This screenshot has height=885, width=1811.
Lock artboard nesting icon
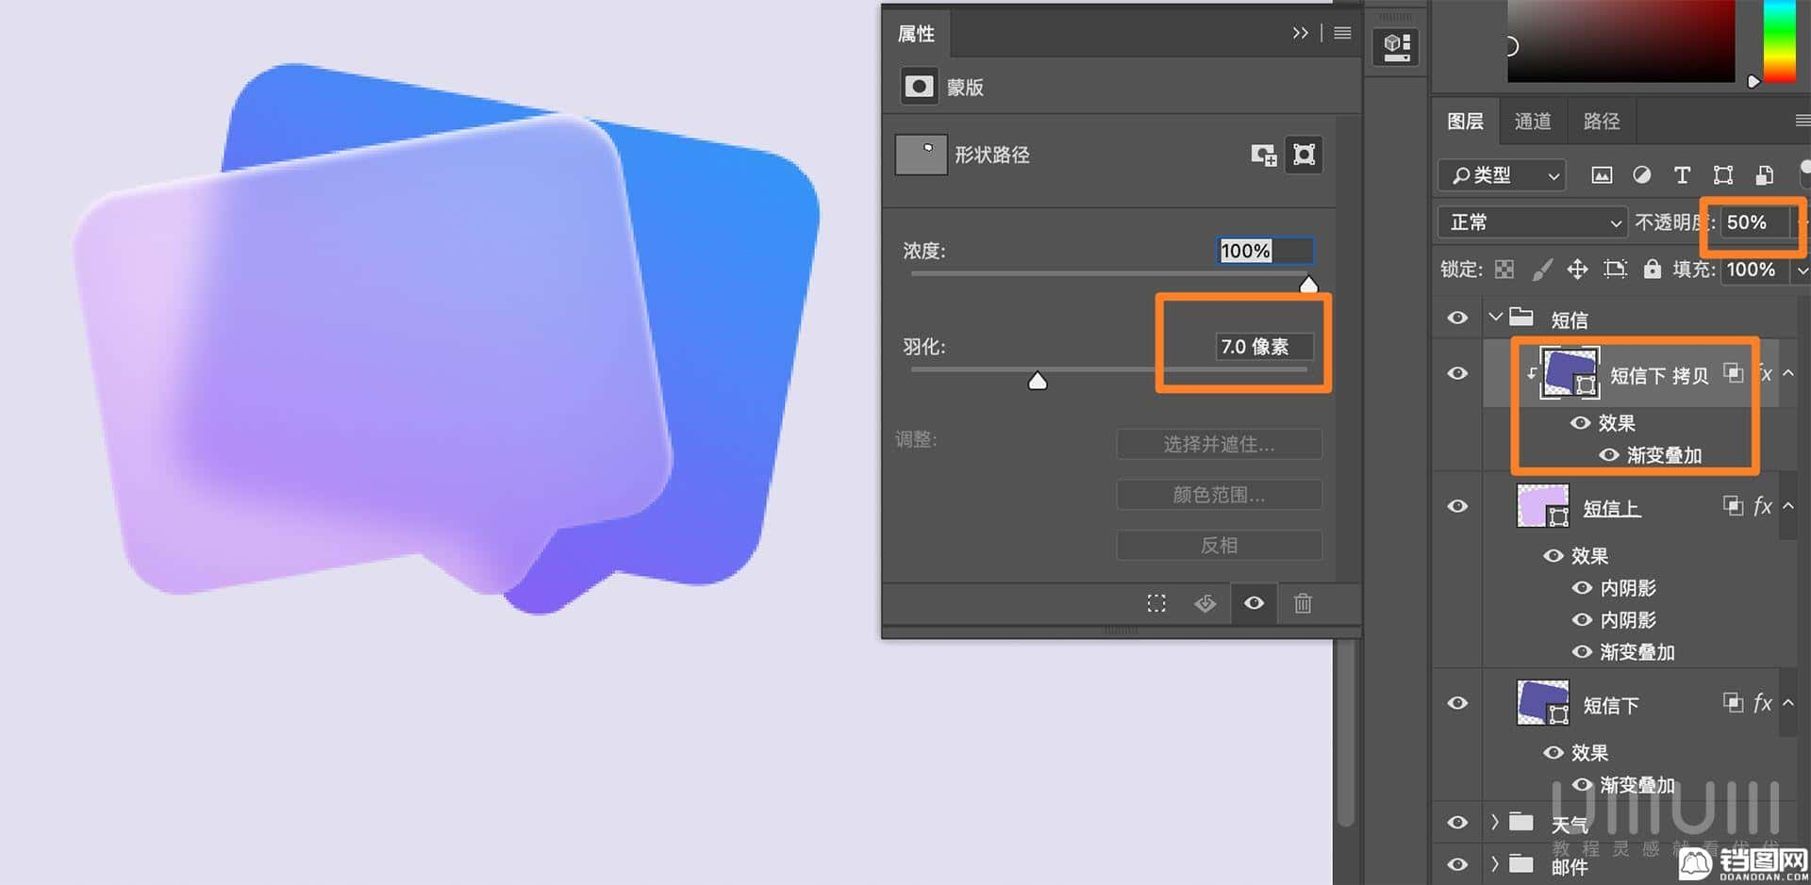pos(1615,270)
